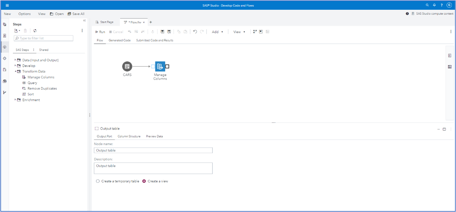This screenshot has width=456, height=212.
Task: Switch to the Generated Code tab
Action: pyautogui.click(x=119, y=40)
